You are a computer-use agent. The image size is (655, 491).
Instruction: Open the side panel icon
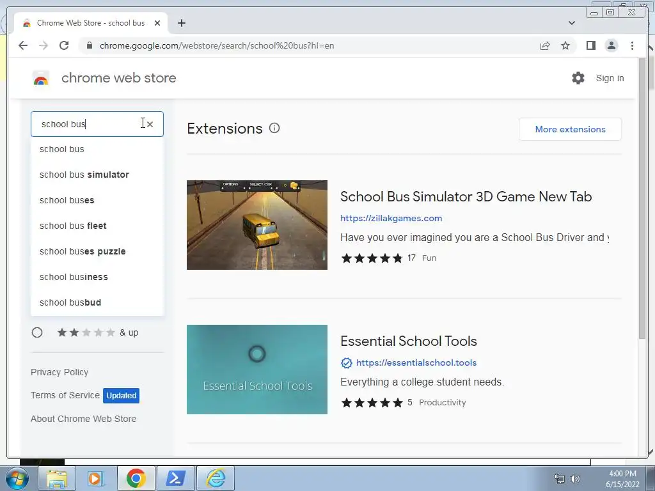(590, 45)
